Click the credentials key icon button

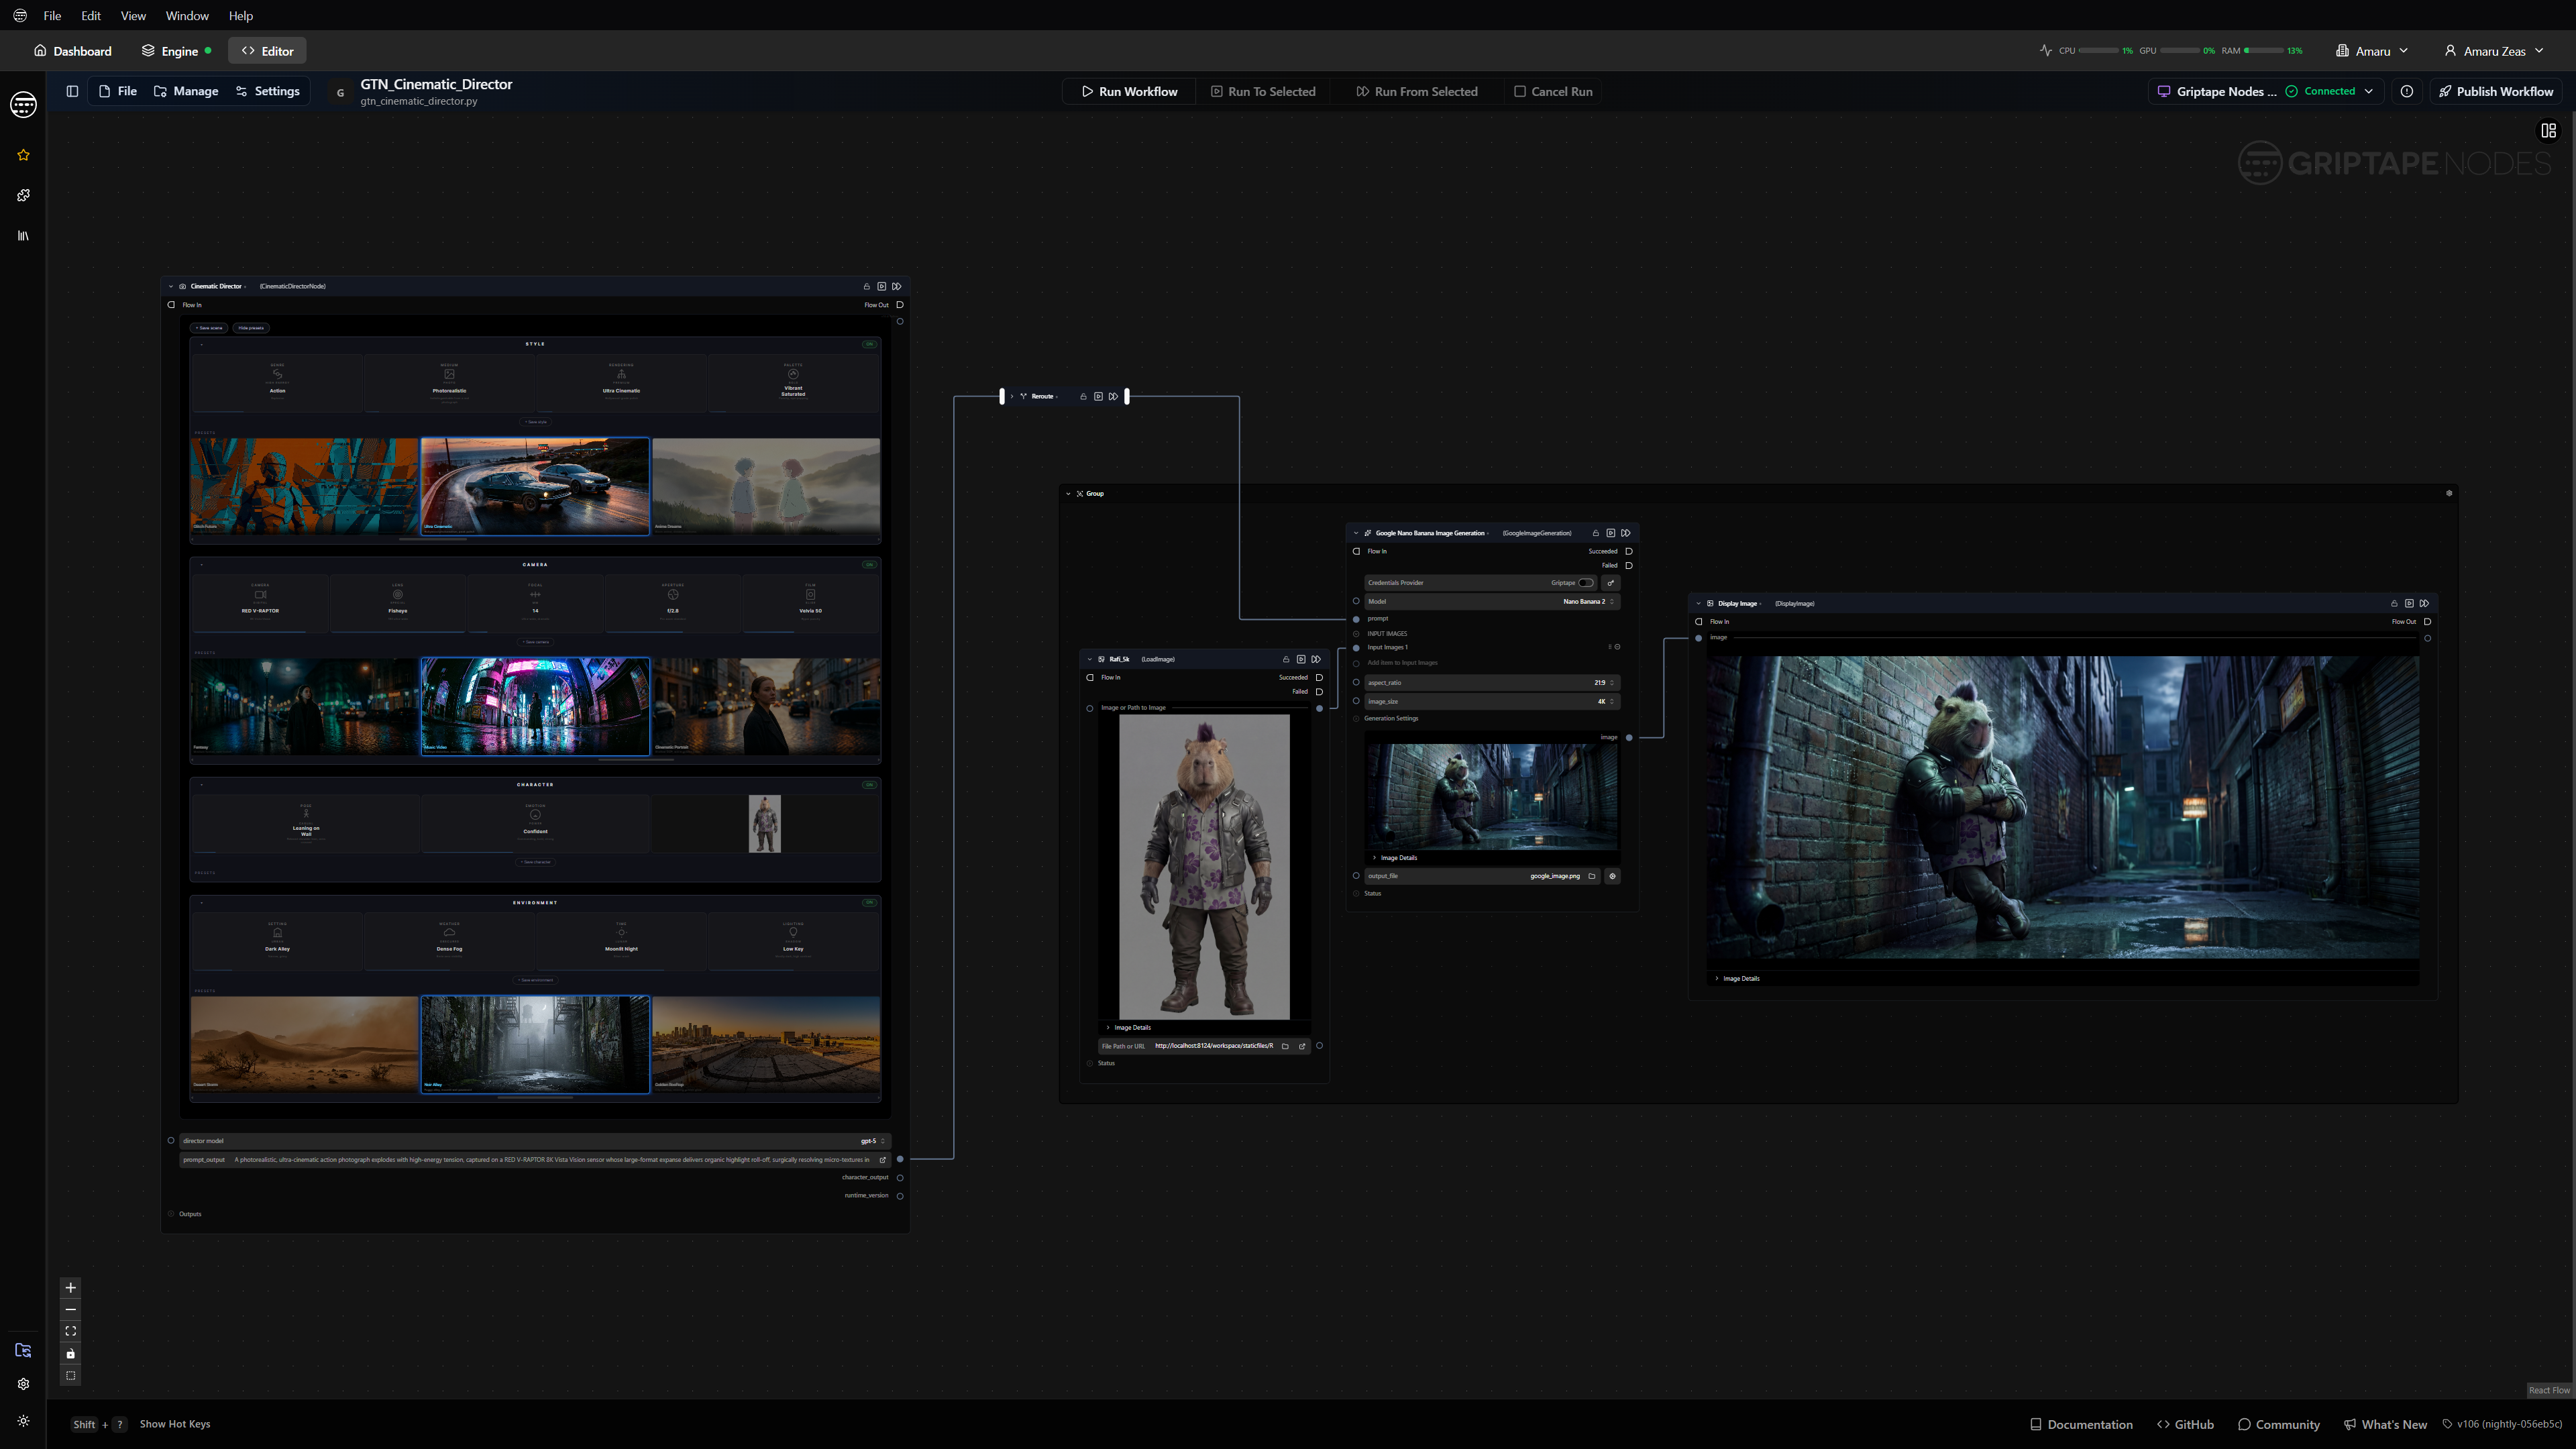click(1610, 583)
